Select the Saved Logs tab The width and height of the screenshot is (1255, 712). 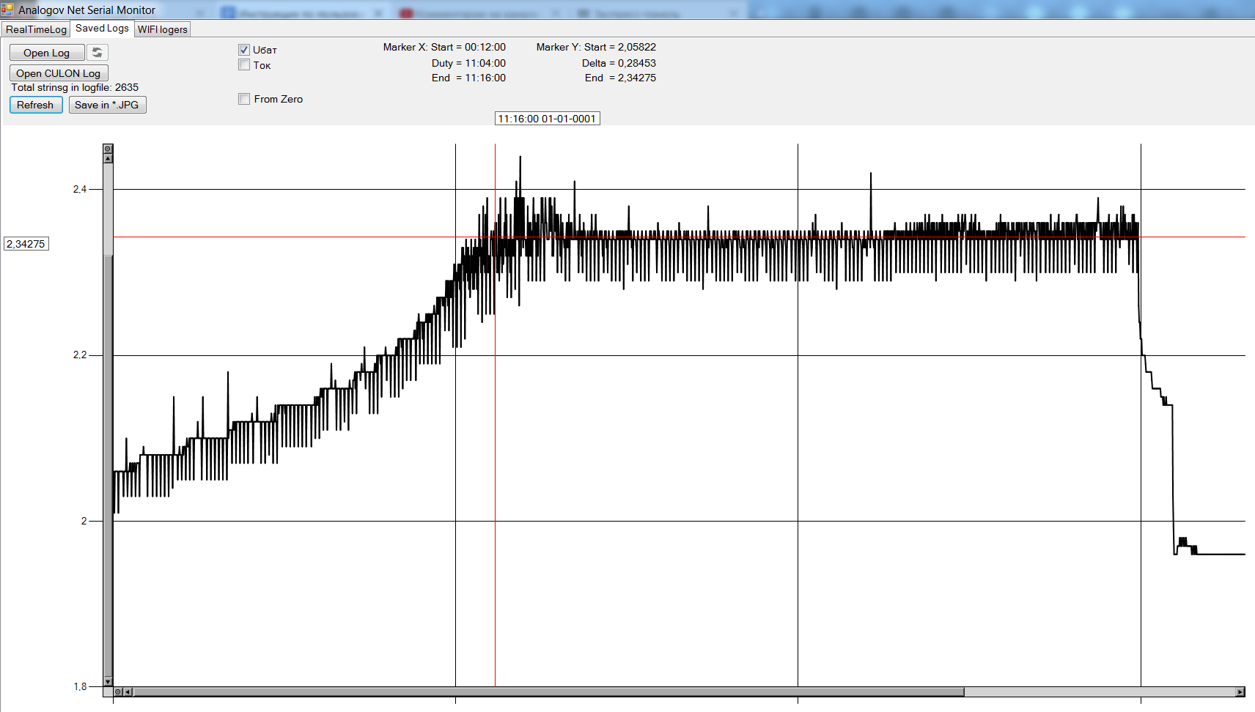click(102, 29)
